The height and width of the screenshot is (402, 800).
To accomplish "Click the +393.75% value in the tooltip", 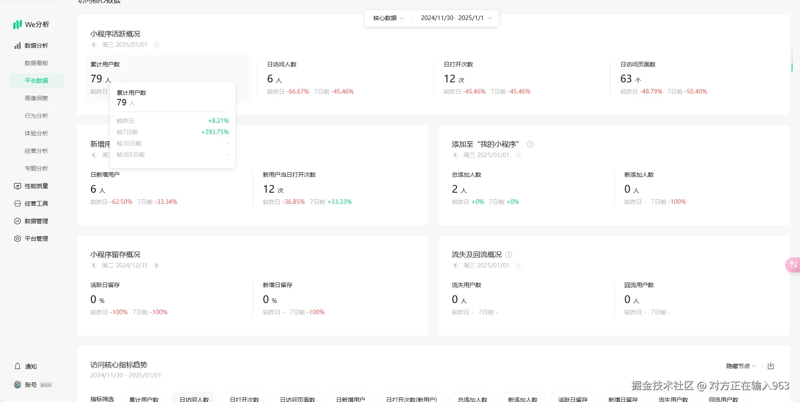I will click(215, 132).
